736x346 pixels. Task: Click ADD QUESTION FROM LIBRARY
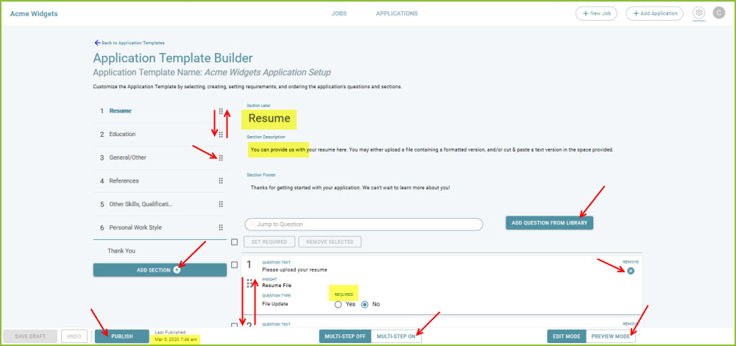549,223
